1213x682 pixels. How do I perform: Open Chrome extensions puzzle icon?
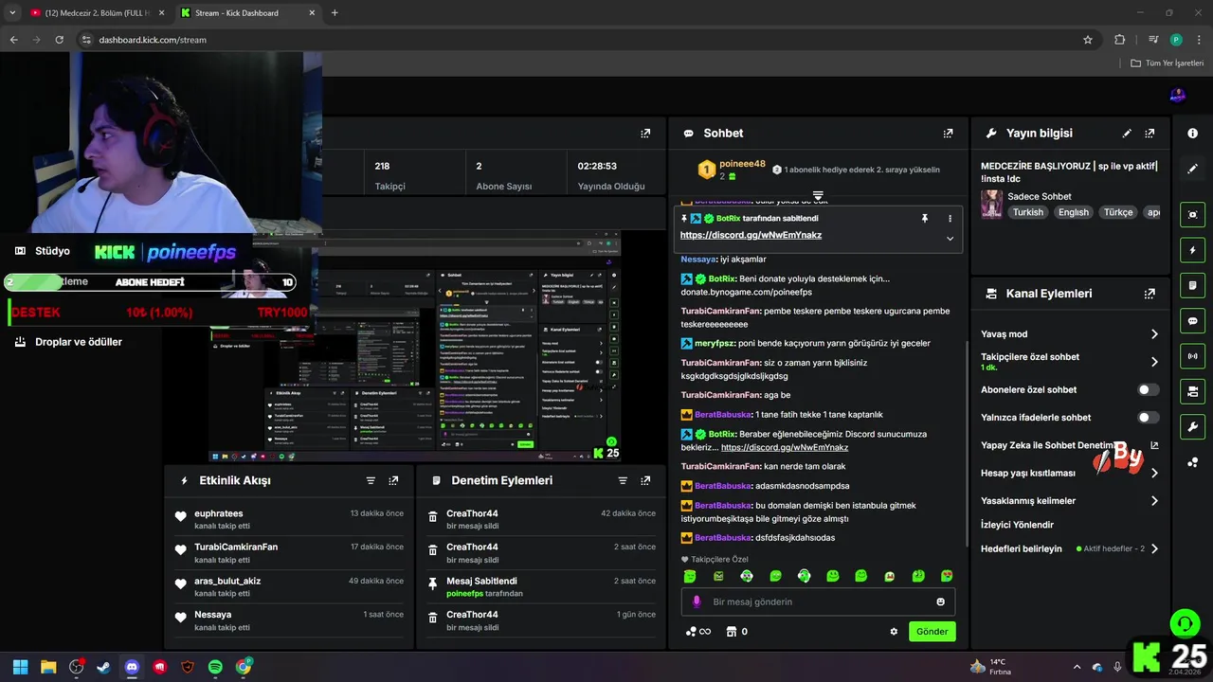tap(1120, 40)
